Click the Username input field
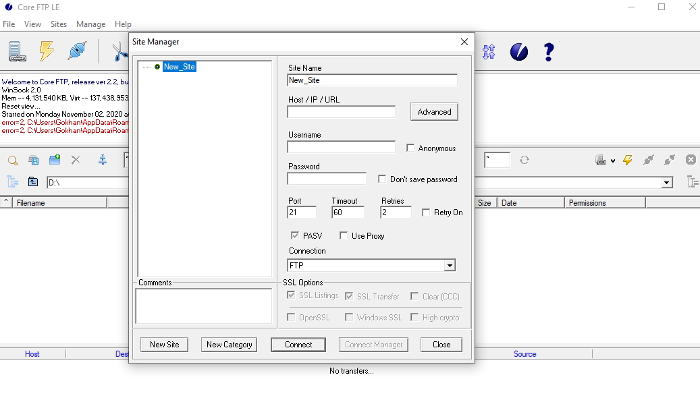The image size is (700, 404). point(342,147)
